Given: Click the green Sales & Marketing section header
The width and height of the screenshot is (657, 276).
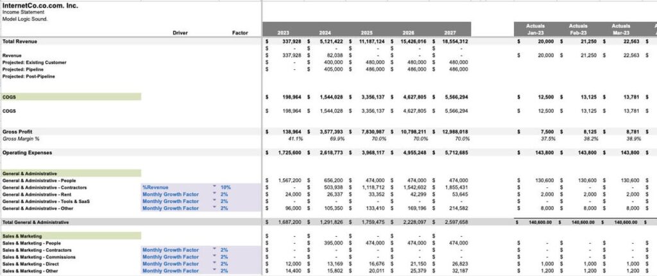Looking at the screenshot, I should click(71, 236).
